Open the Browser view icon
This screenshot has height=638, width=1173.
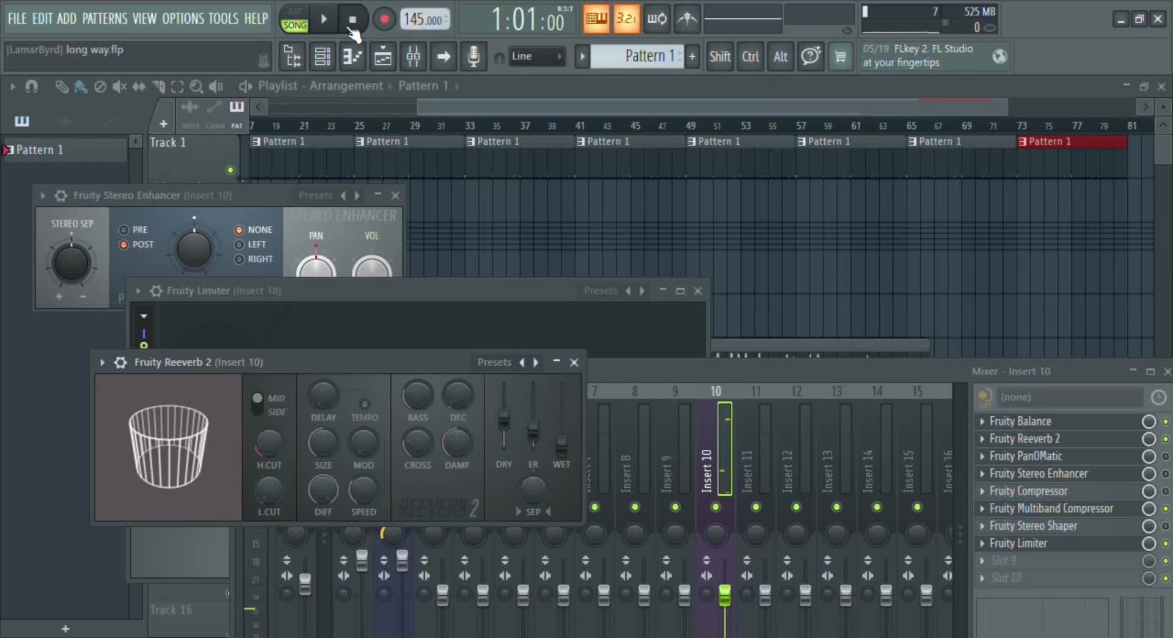(293, 57)
